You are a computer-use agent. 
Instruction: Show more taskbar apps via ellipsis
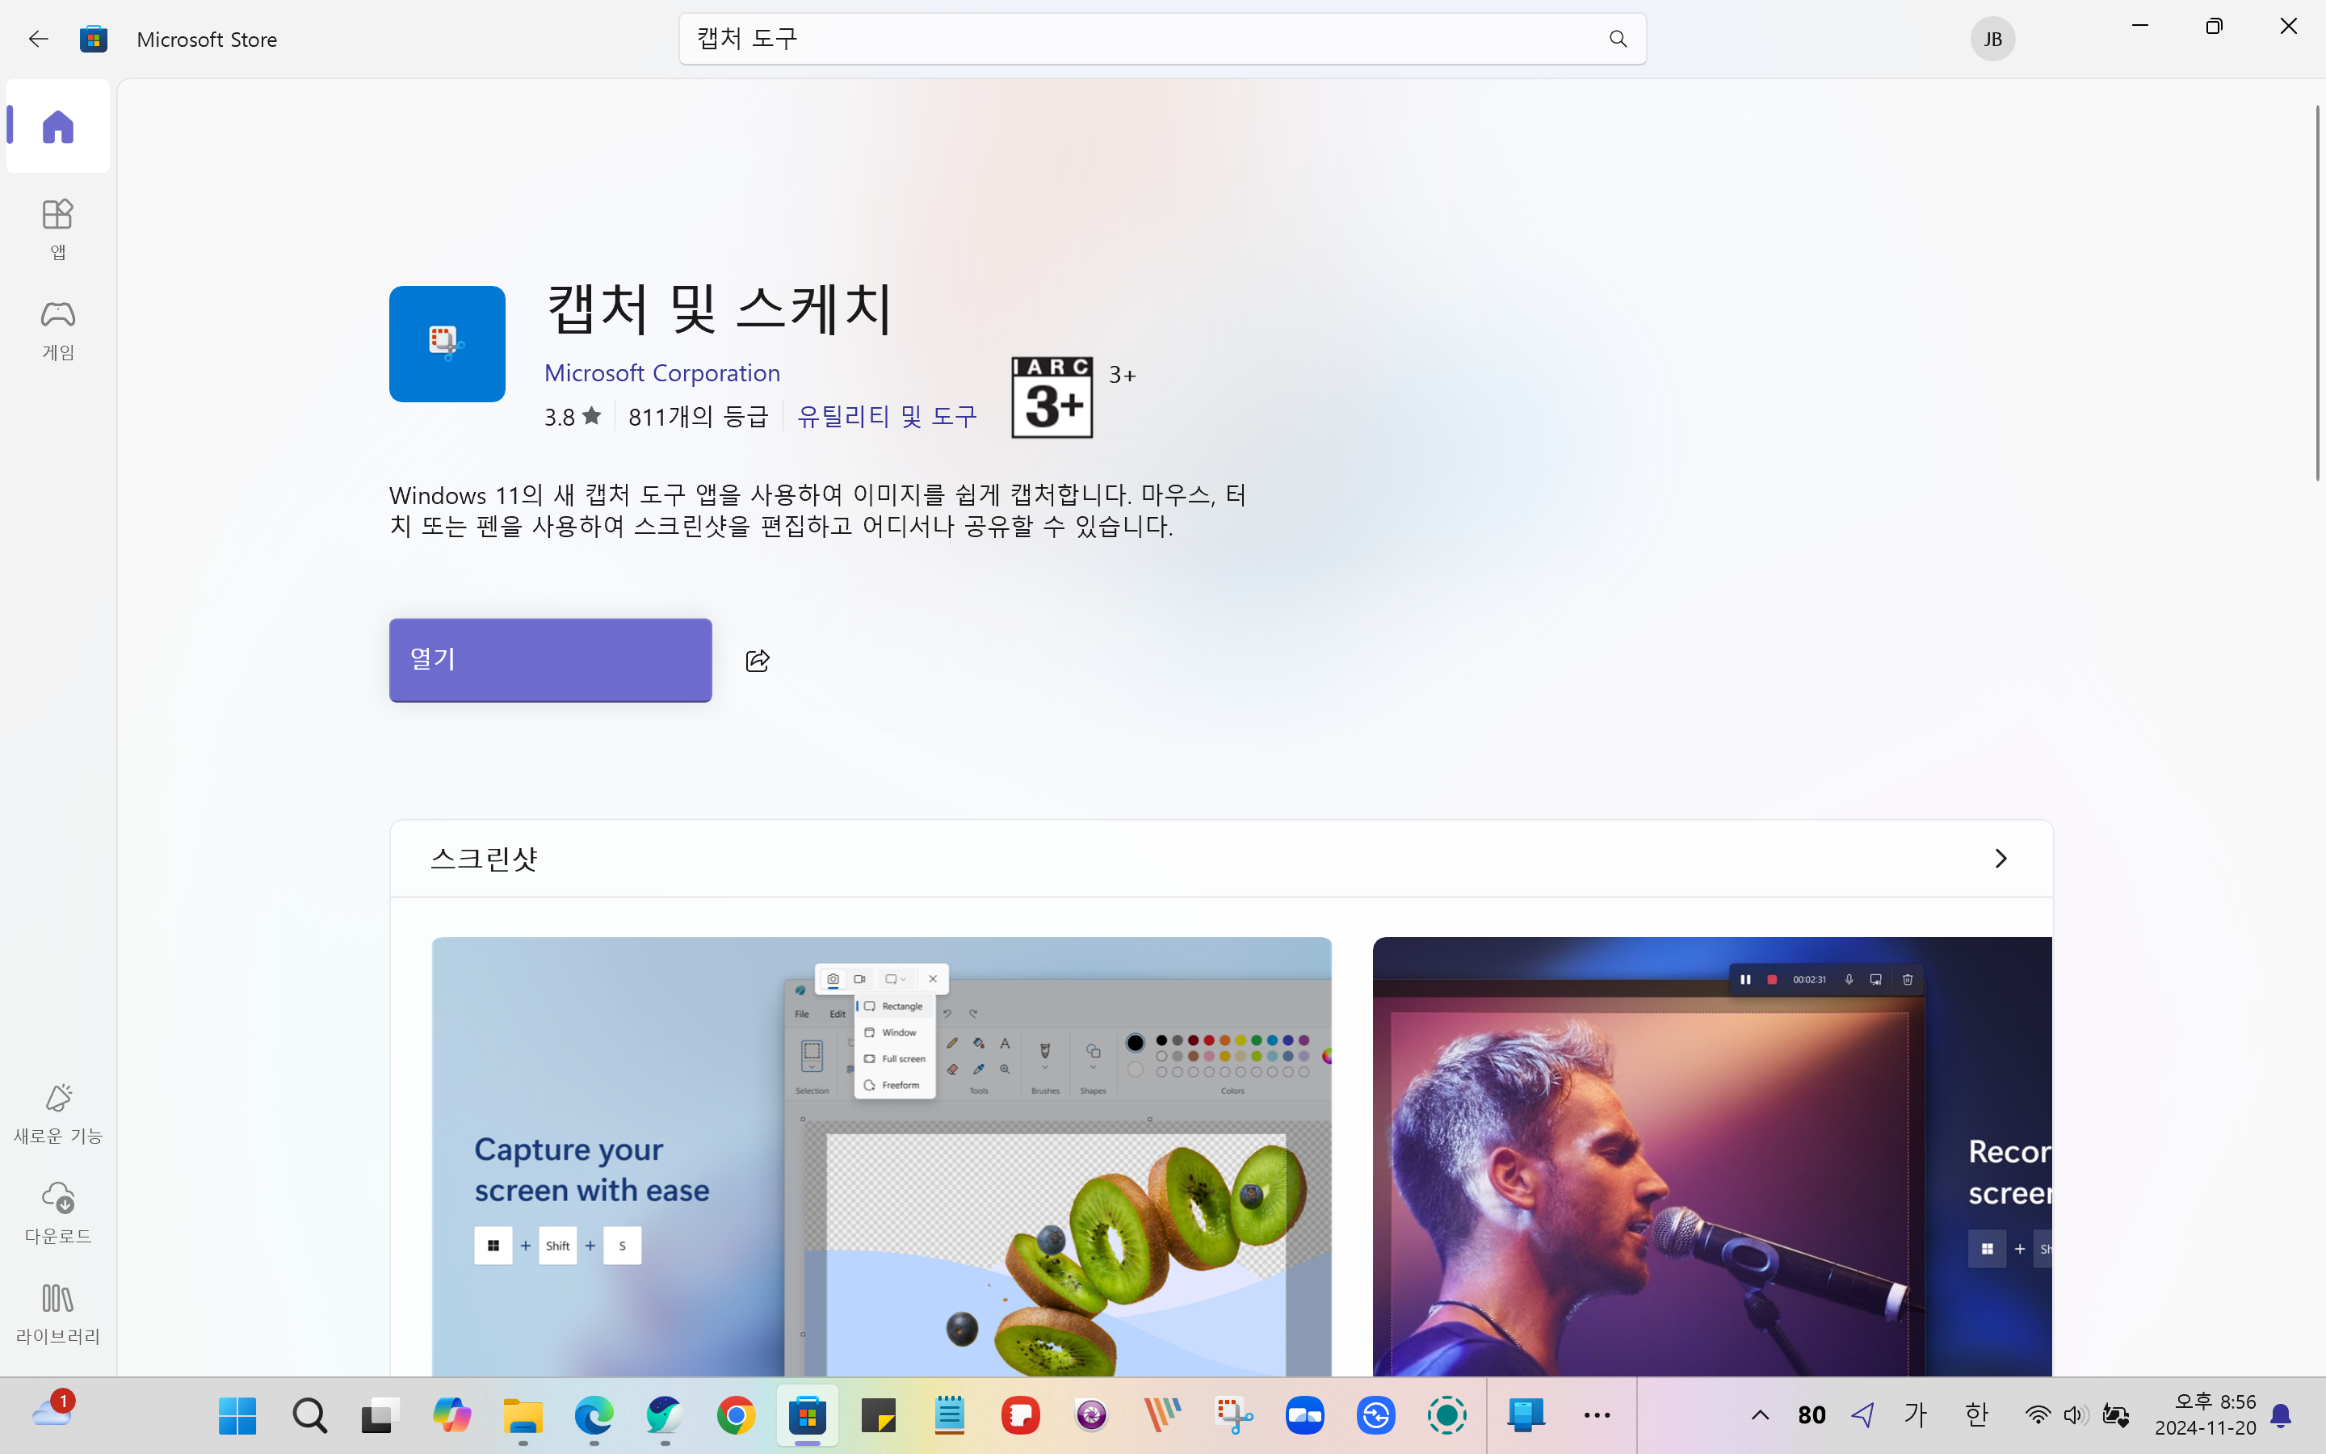[x=1597, y=1415]
